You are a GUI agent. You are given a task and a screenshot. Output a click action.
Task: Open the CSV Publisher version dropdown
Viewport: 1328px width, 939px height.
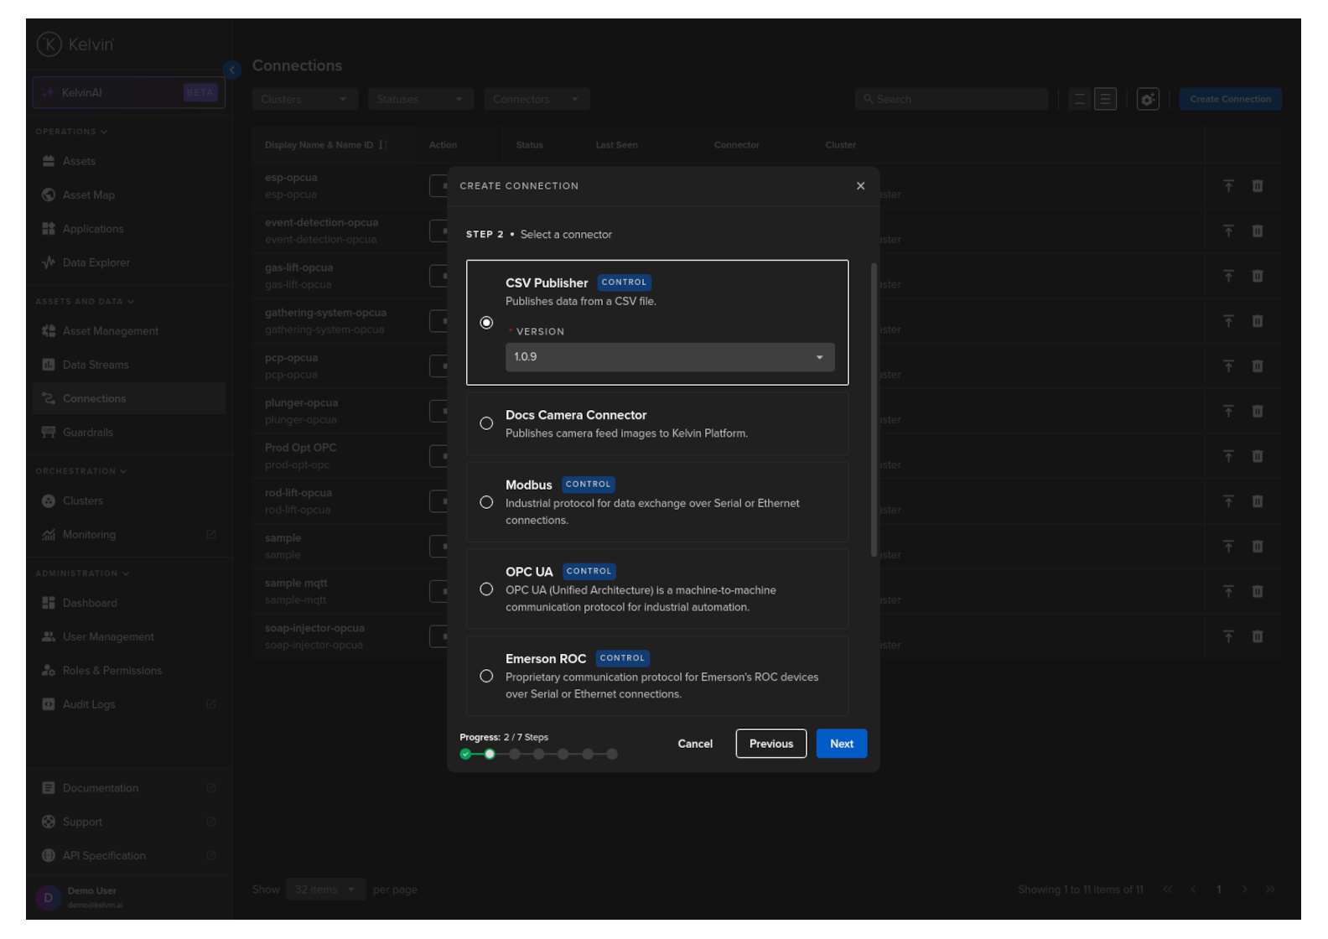pos(669,357)
